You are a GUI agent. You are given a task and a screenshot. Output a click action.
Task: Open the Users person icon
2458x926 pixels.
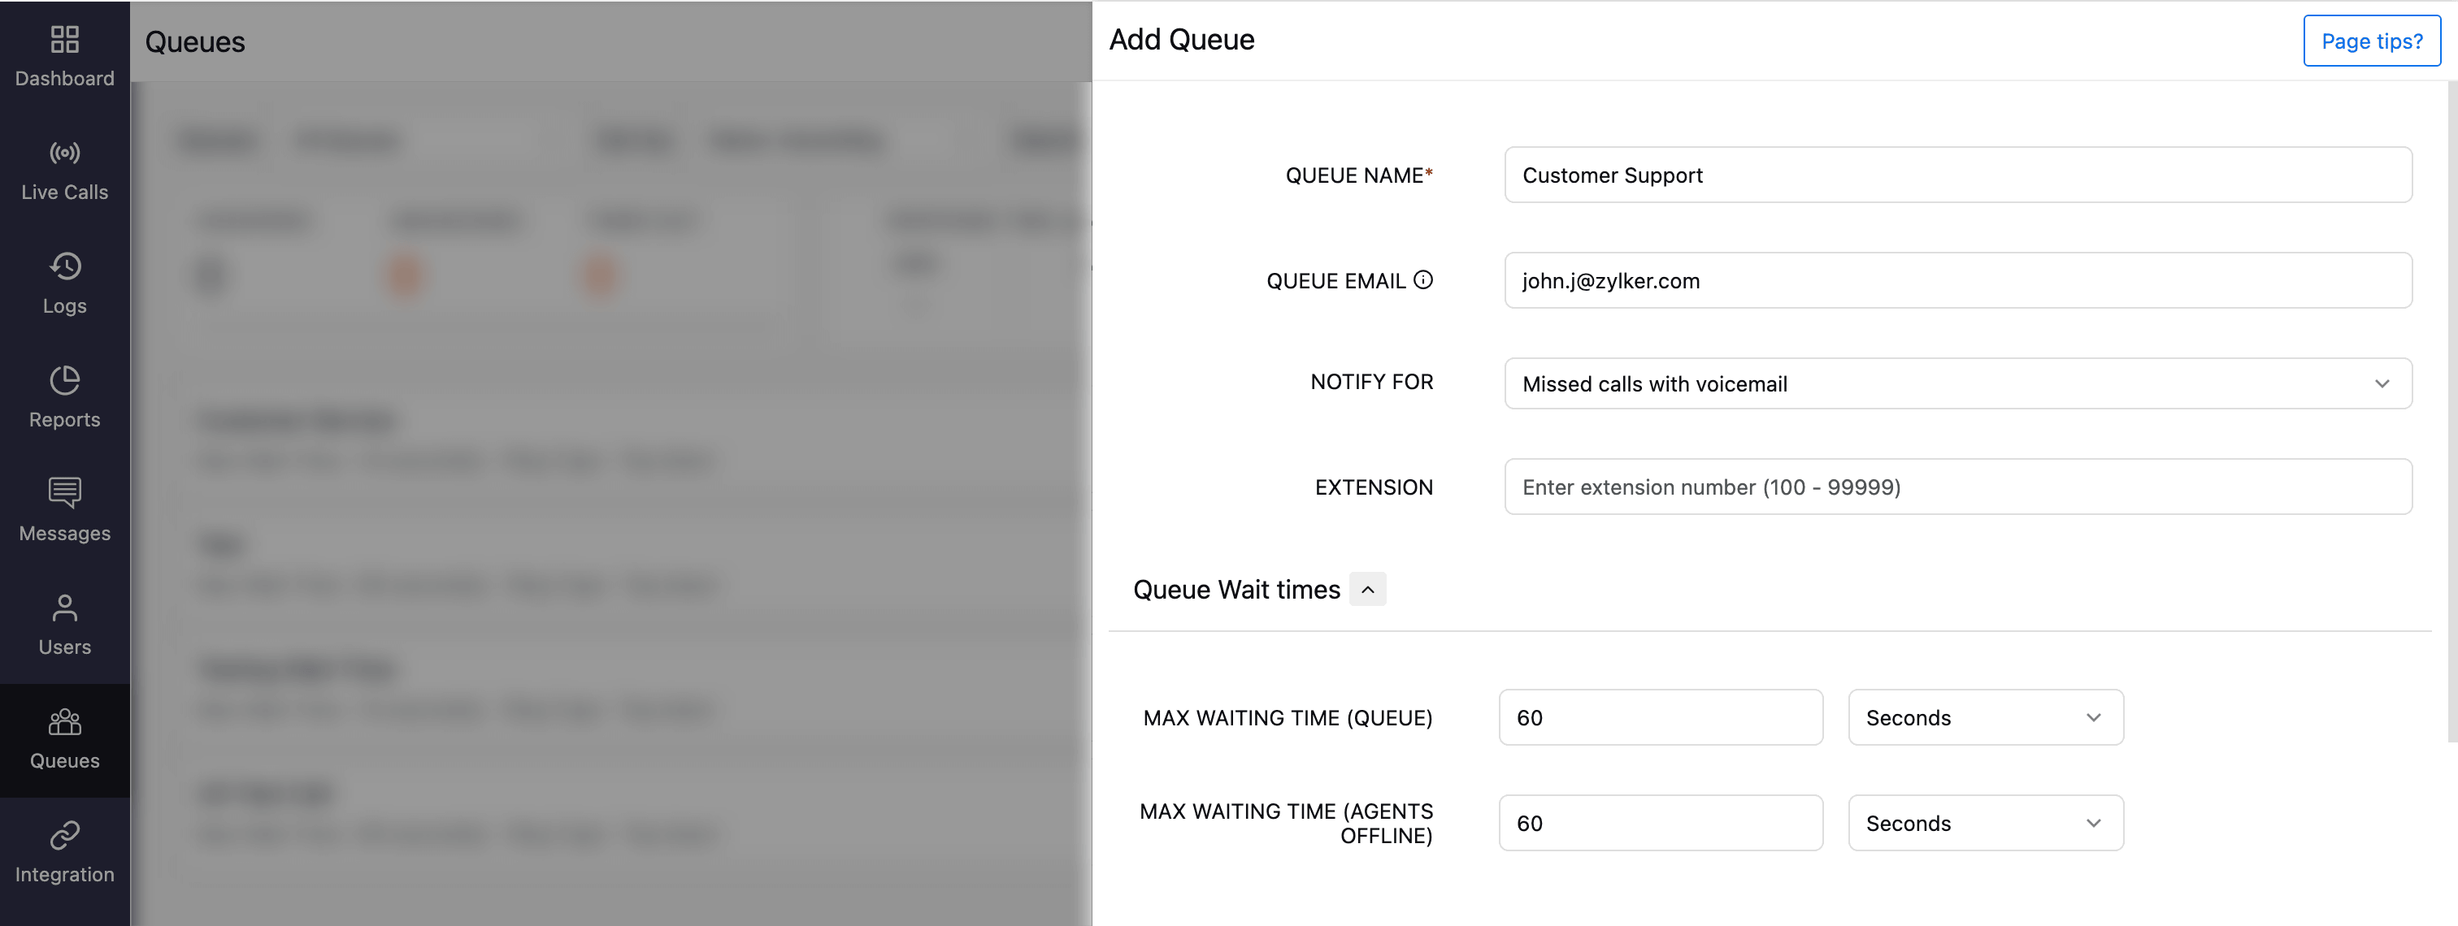[65, 608]
